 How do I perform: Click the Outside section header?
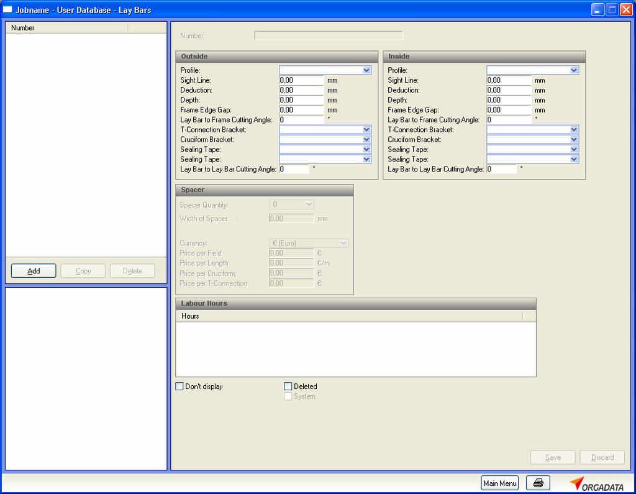276,57
